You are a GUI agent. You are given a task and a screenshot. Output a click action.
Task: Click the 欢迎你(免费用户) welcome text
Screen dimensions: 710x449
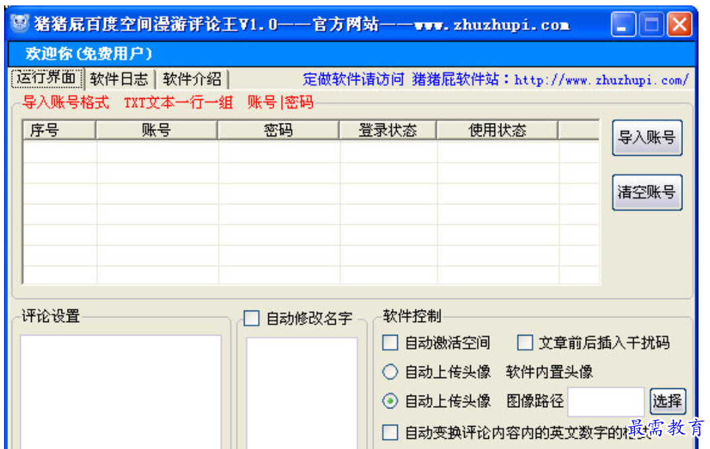pos(88,54)
